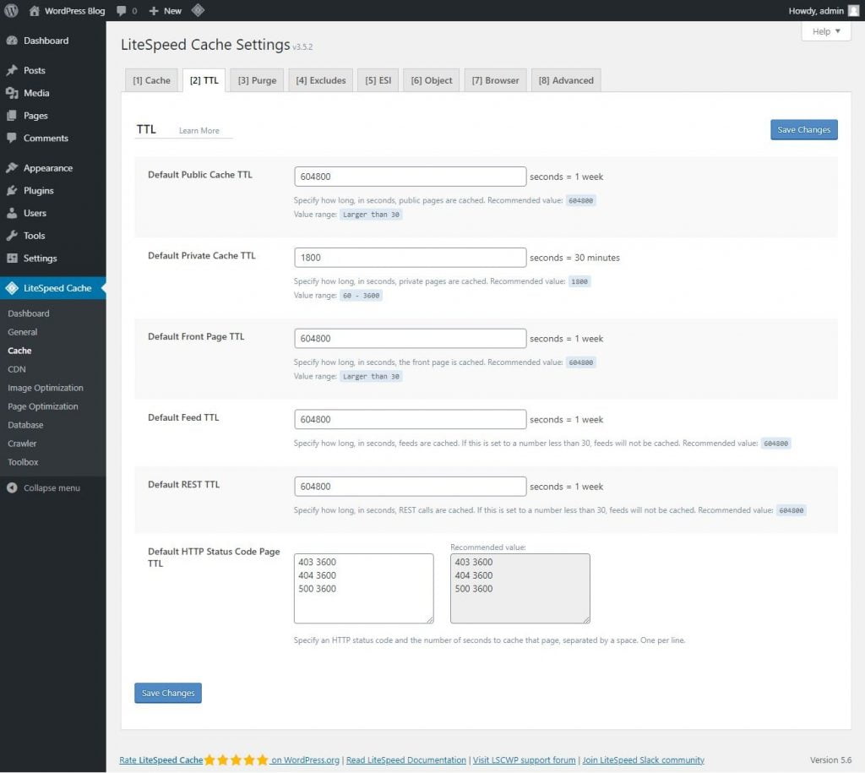Open the comments bubble in admin bar

coord(122,10)
